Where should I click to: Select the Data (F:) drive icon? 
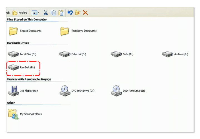point(116,54)
